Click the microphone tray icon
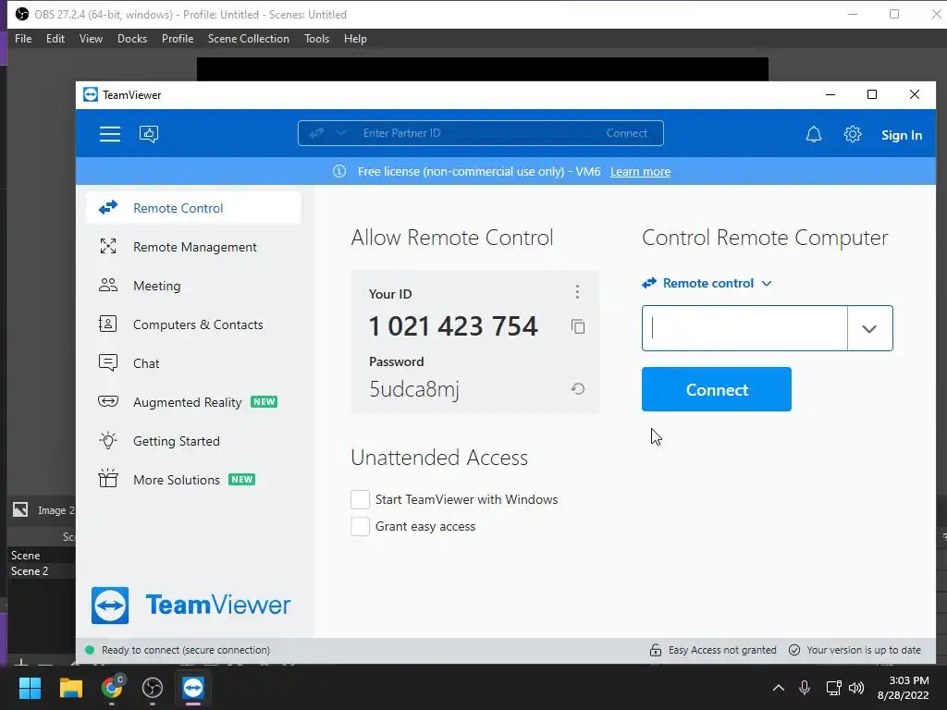This screenshot has width=947, height=710. point(805,688)
